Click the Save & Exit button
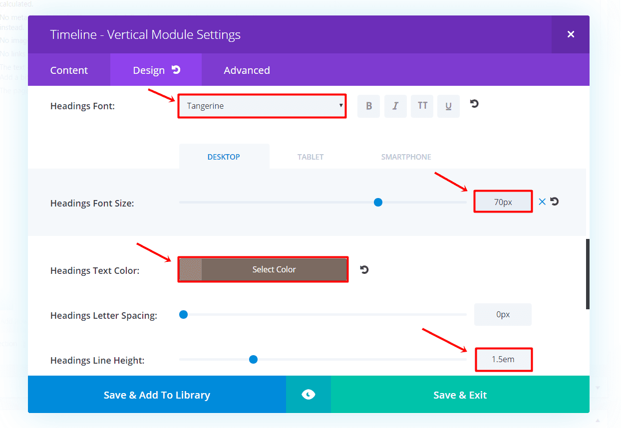This screenshot has width=621, height=428. pos(460,395)
